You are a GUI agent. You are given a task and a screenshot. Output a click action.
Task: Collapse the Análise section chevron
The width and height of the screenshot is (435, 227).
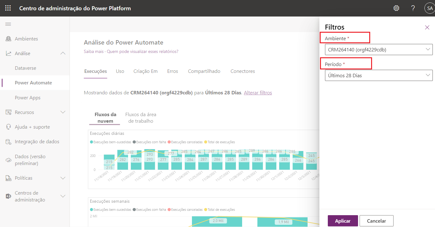pyautogui.click(x=63, y=54)
